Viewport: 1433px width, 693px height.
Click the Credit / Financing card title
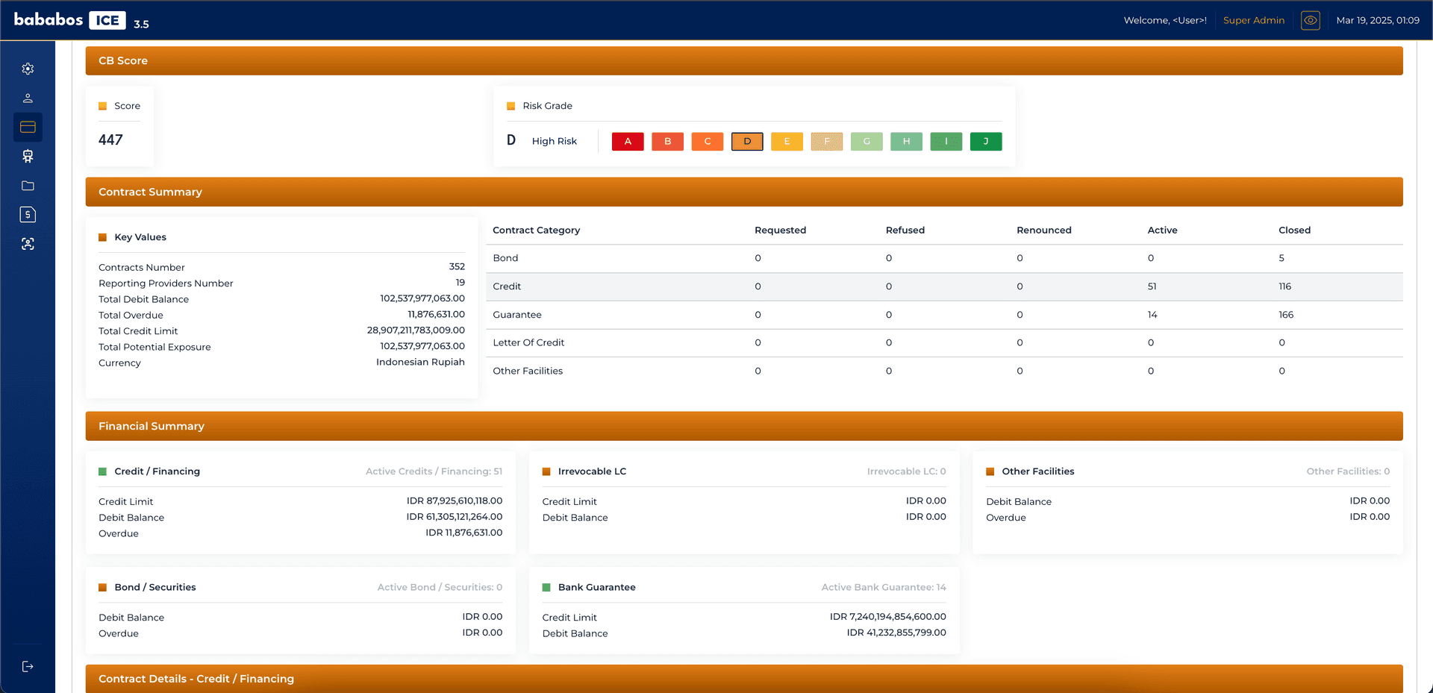(157, 471)
